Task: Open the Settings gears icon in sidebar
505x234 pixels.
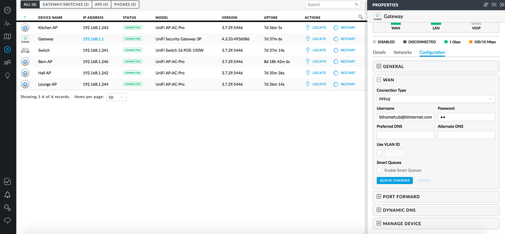Action: coord(7,208)
